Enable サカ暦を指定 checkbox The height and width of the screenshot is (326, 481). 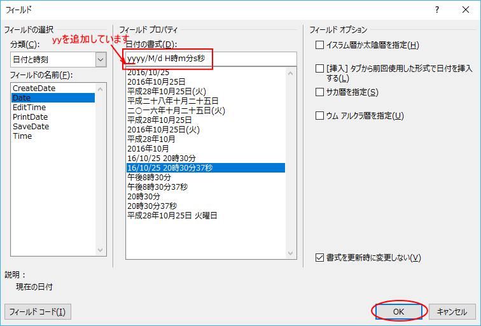pyautogui.click(x=319, y=92)
